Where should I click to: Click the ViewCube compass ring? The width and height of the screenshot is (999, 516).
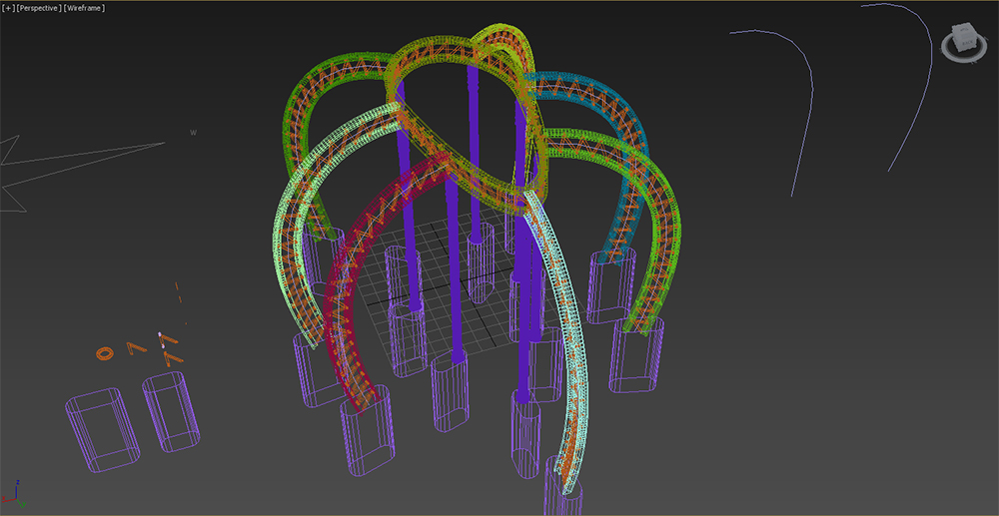click(x=966, y=58)
